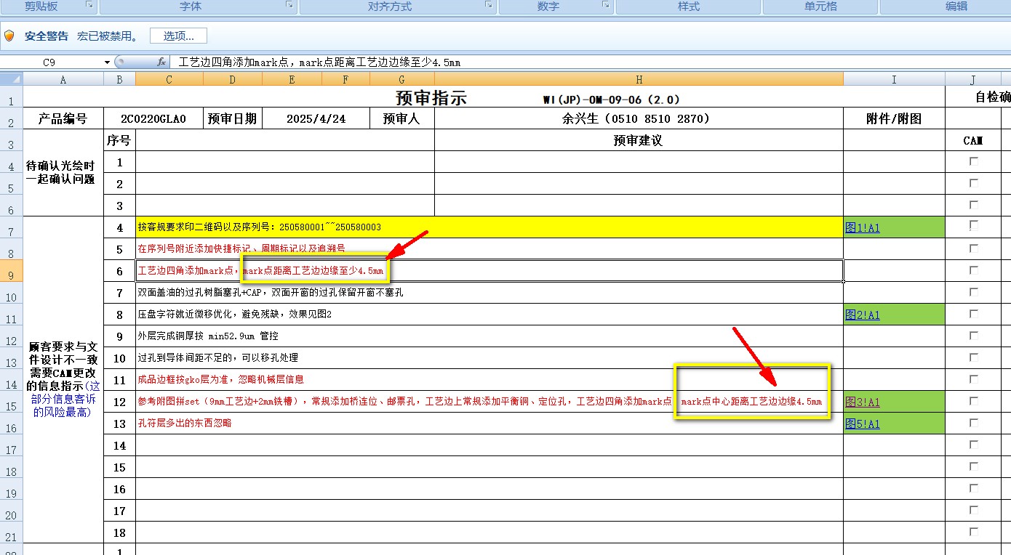Select the document code WI(JP)-OM-09-06 (2.0)
The height and width of the screenshot is (555, 1011).
[x=611, y=100]
